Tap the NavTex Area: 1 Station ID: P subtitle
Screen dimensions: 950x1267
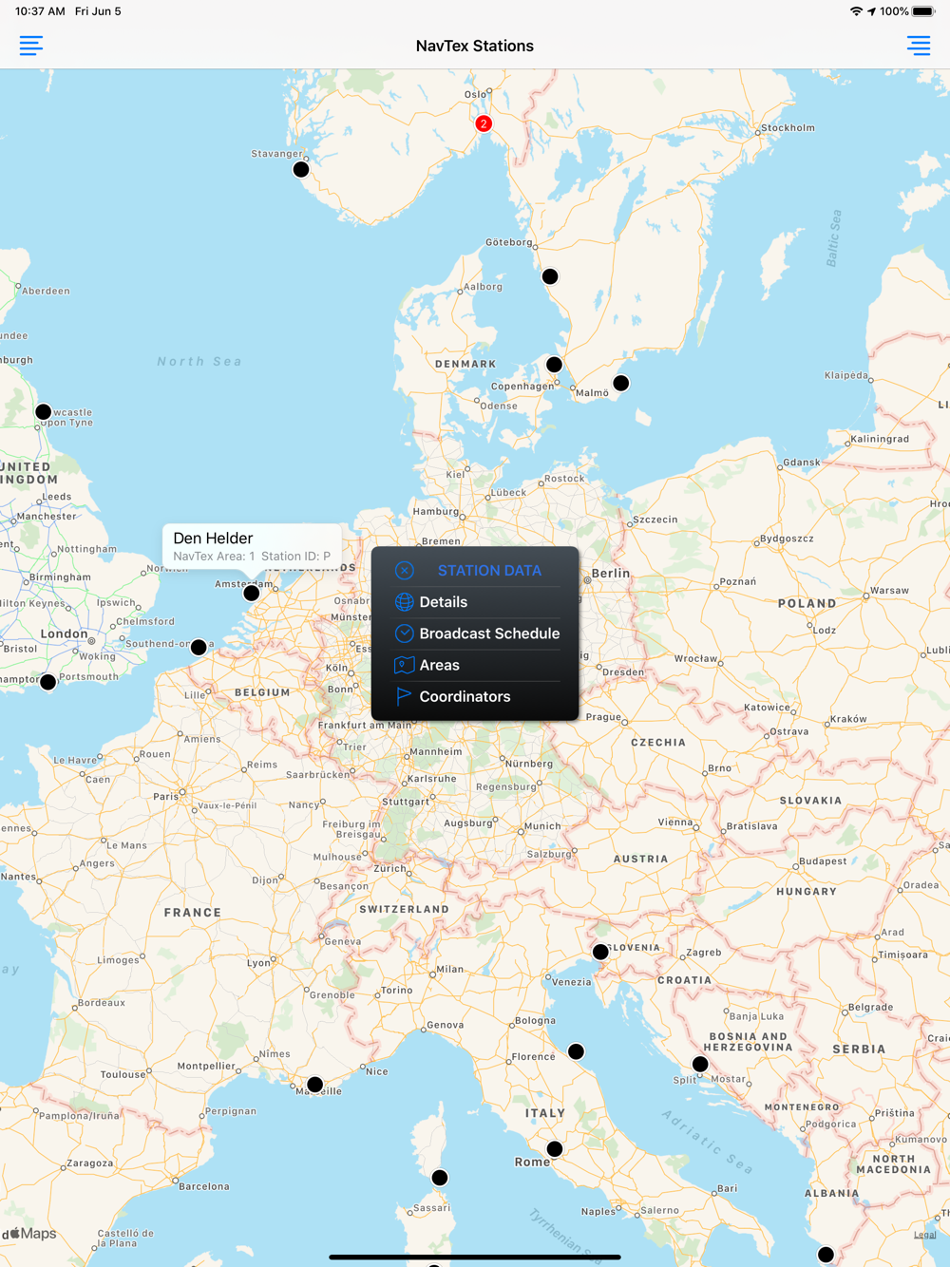[252, 557]
